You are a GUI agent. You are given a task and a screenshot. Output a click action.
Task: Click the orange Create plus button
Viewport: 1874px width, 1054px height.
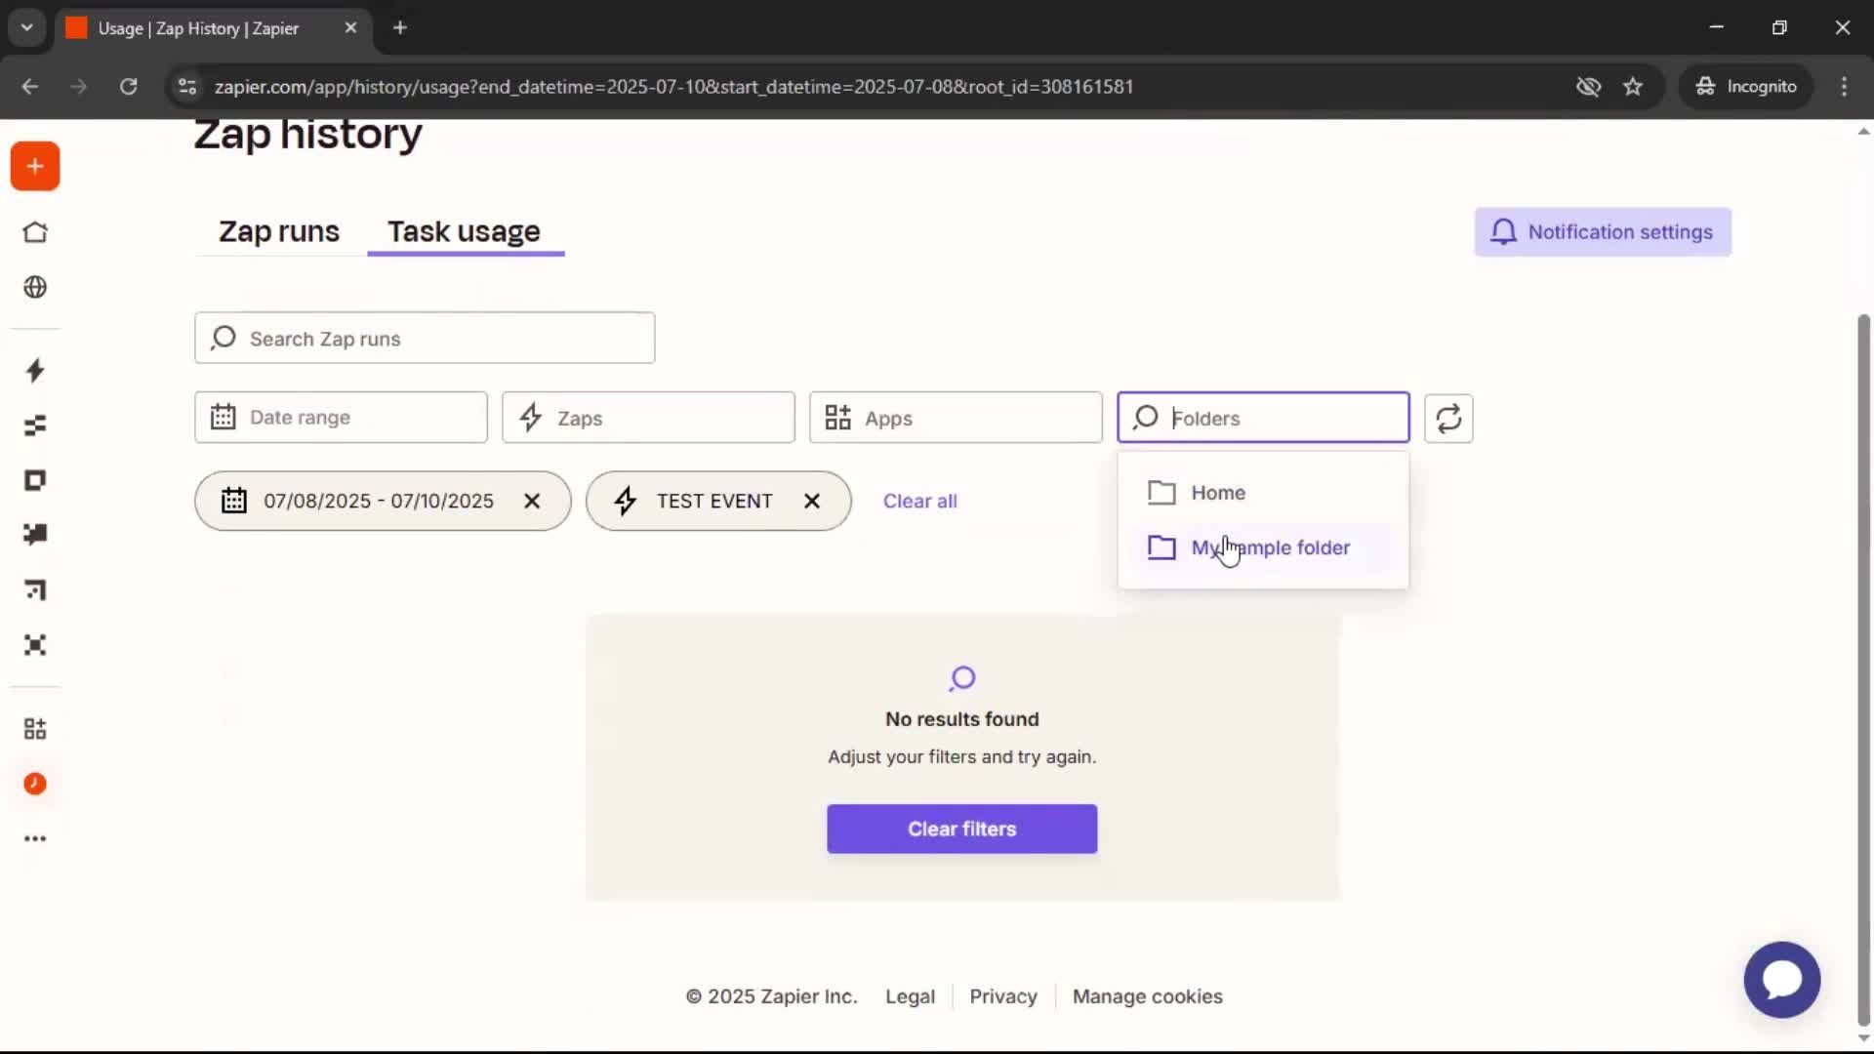click(35, 167)
